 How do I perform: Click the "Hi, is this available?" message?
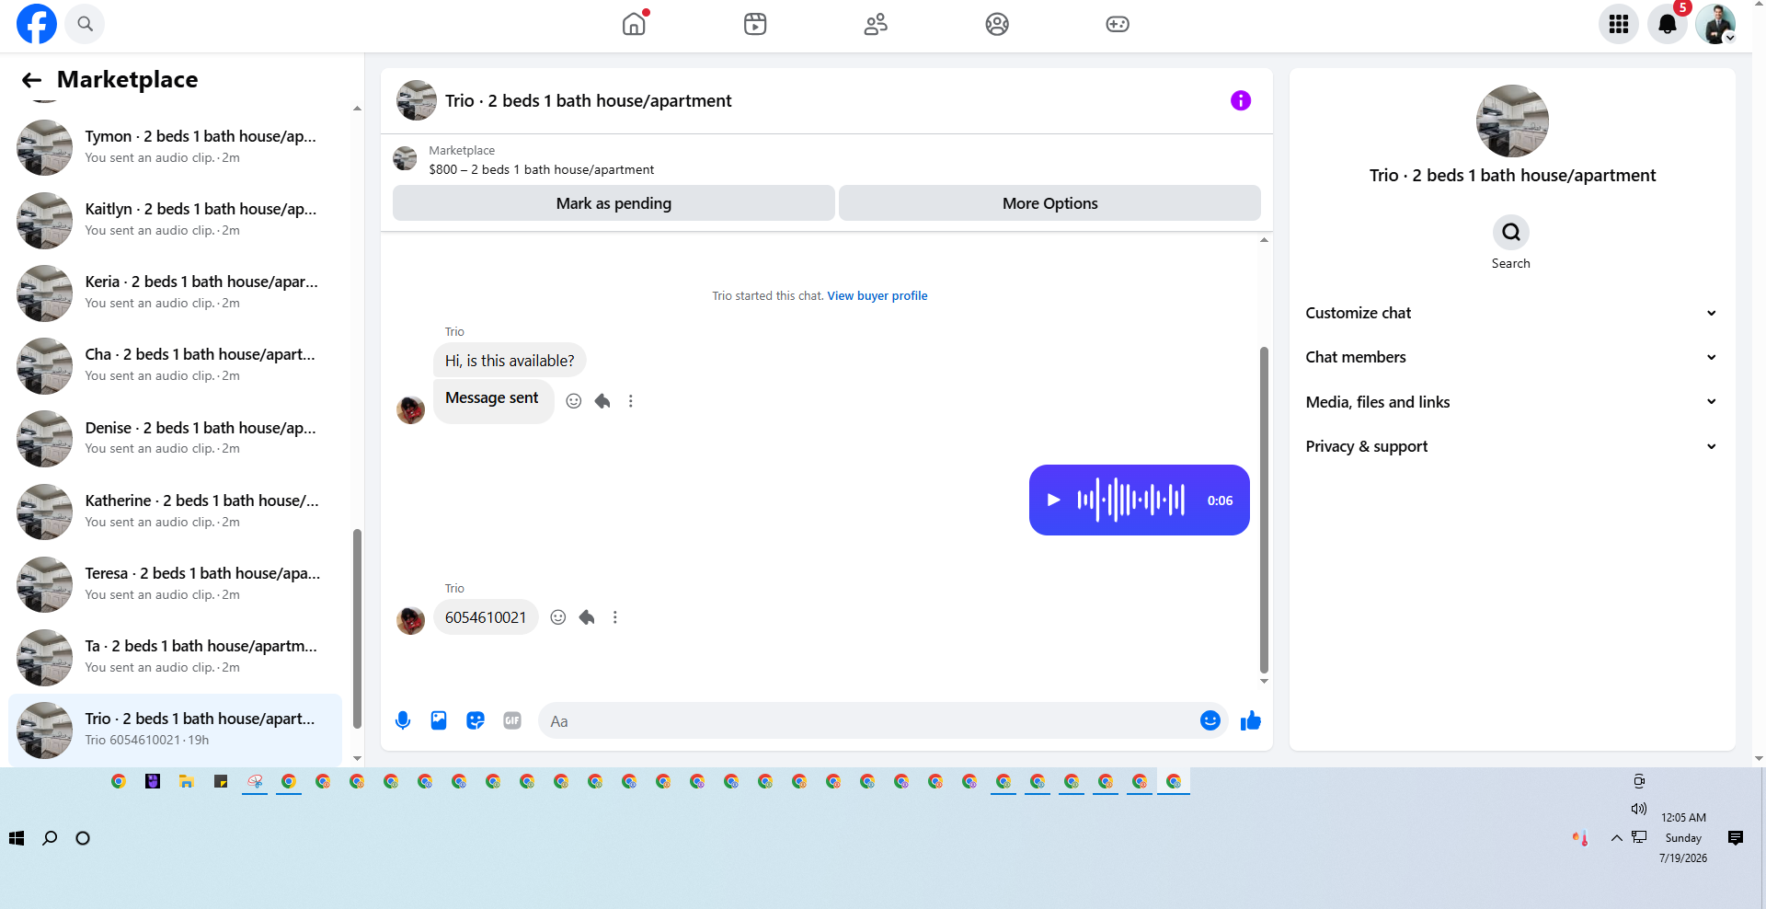click(510, 361)
